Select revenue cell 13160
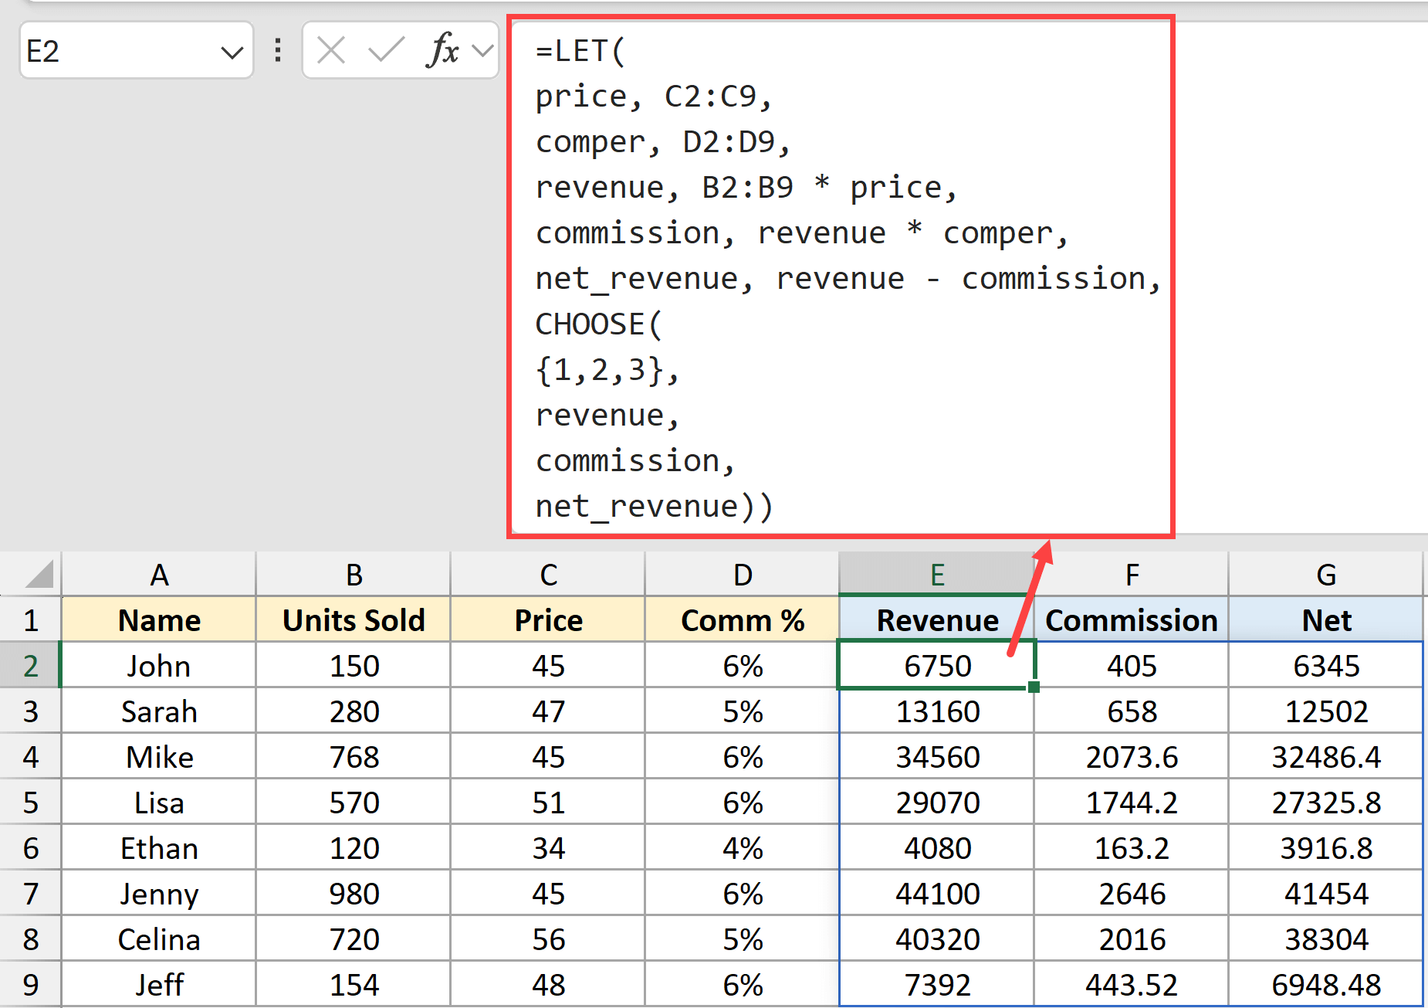Viewport: 1428px width, 1008px height. click(x=937, y=711)
